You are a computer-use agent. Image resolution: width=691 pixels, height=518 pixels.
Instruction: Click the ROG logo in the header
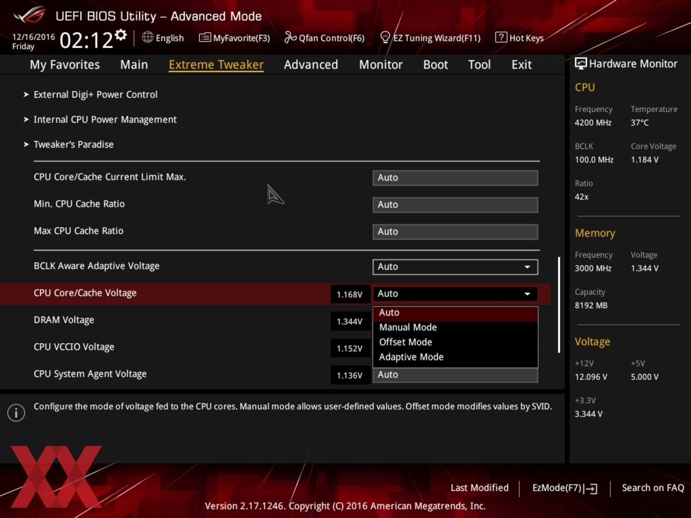(x=29, y=15)
